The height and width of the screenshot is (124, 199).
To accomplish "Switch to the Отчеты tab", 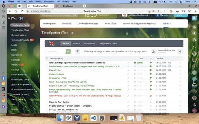I will pos(76,44).
